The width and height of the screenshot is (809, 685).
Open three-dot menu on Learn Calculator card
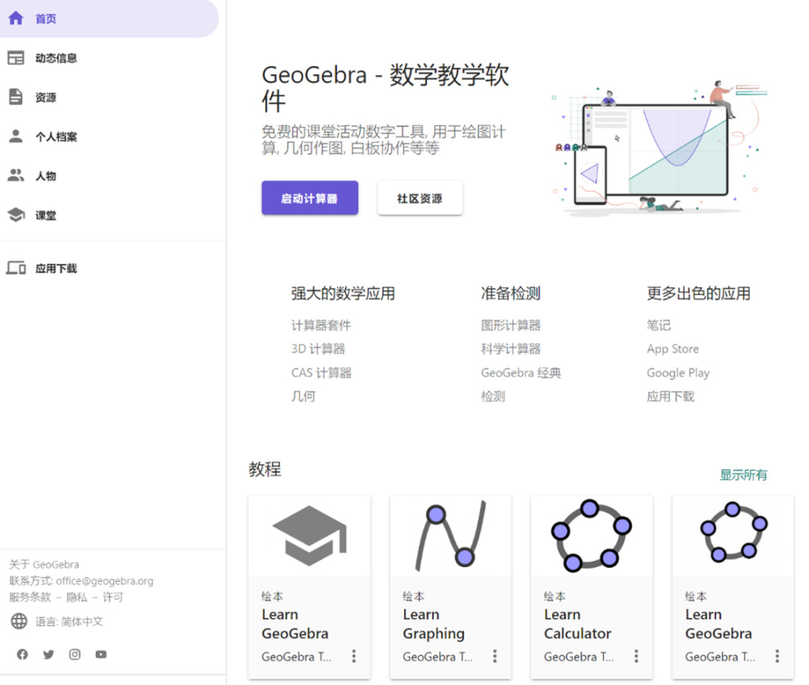tap(636, 656)
